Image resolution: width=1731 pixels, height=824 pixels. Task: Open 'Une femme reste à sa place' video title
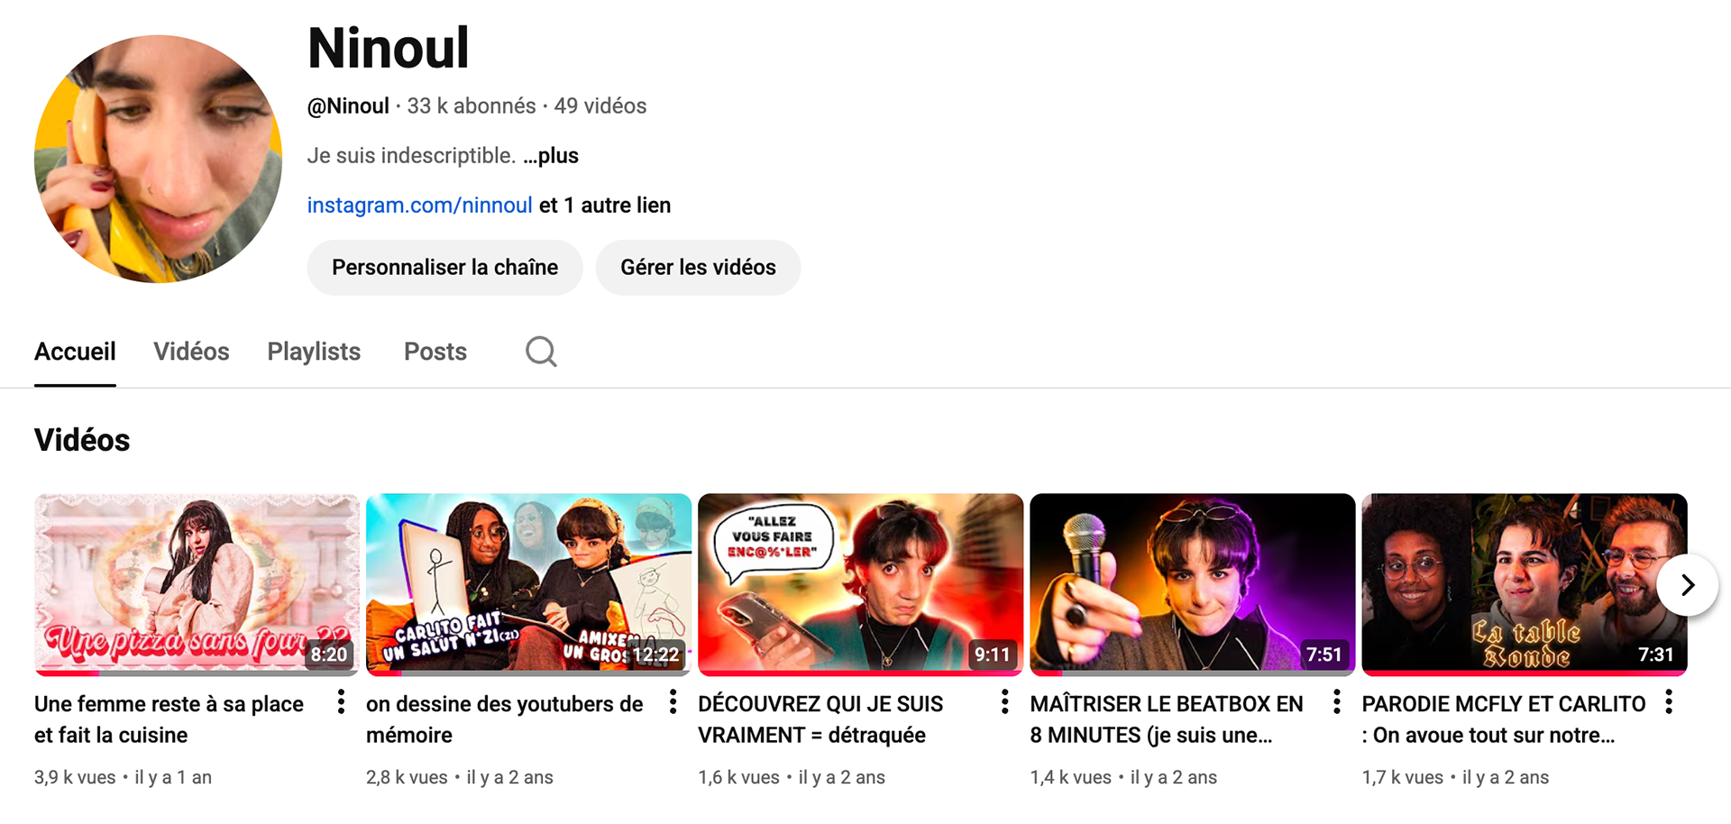[x=169, y=719]
